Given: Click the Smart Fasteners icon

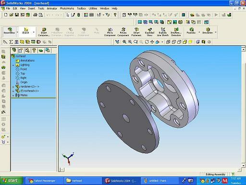Looking at the screenshot, I should click(x=136, y=32).
